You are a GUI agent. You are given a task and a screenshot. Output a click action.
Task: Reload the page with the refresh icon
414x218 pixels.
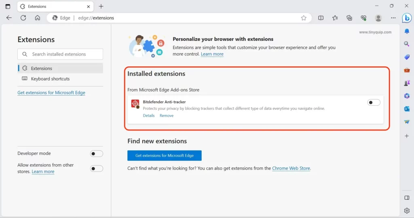(23, 18)
